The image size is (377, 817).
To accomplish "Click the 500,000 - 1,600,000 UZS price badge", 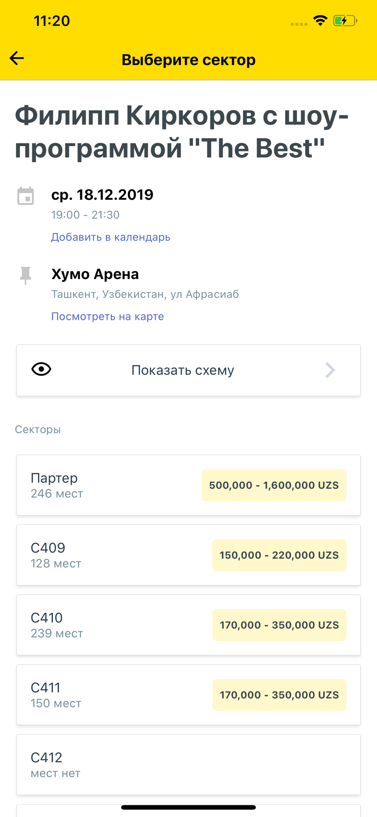I will [274, 485].
